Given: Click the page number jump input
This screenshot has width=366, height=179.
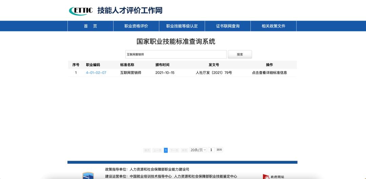Looking at the screenshot, I should [x=211, y=150].
